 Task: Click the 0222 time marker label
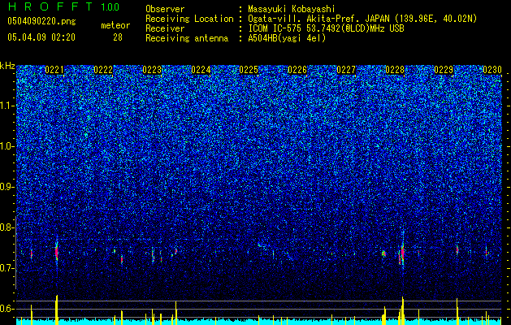(x=103, y=70)
